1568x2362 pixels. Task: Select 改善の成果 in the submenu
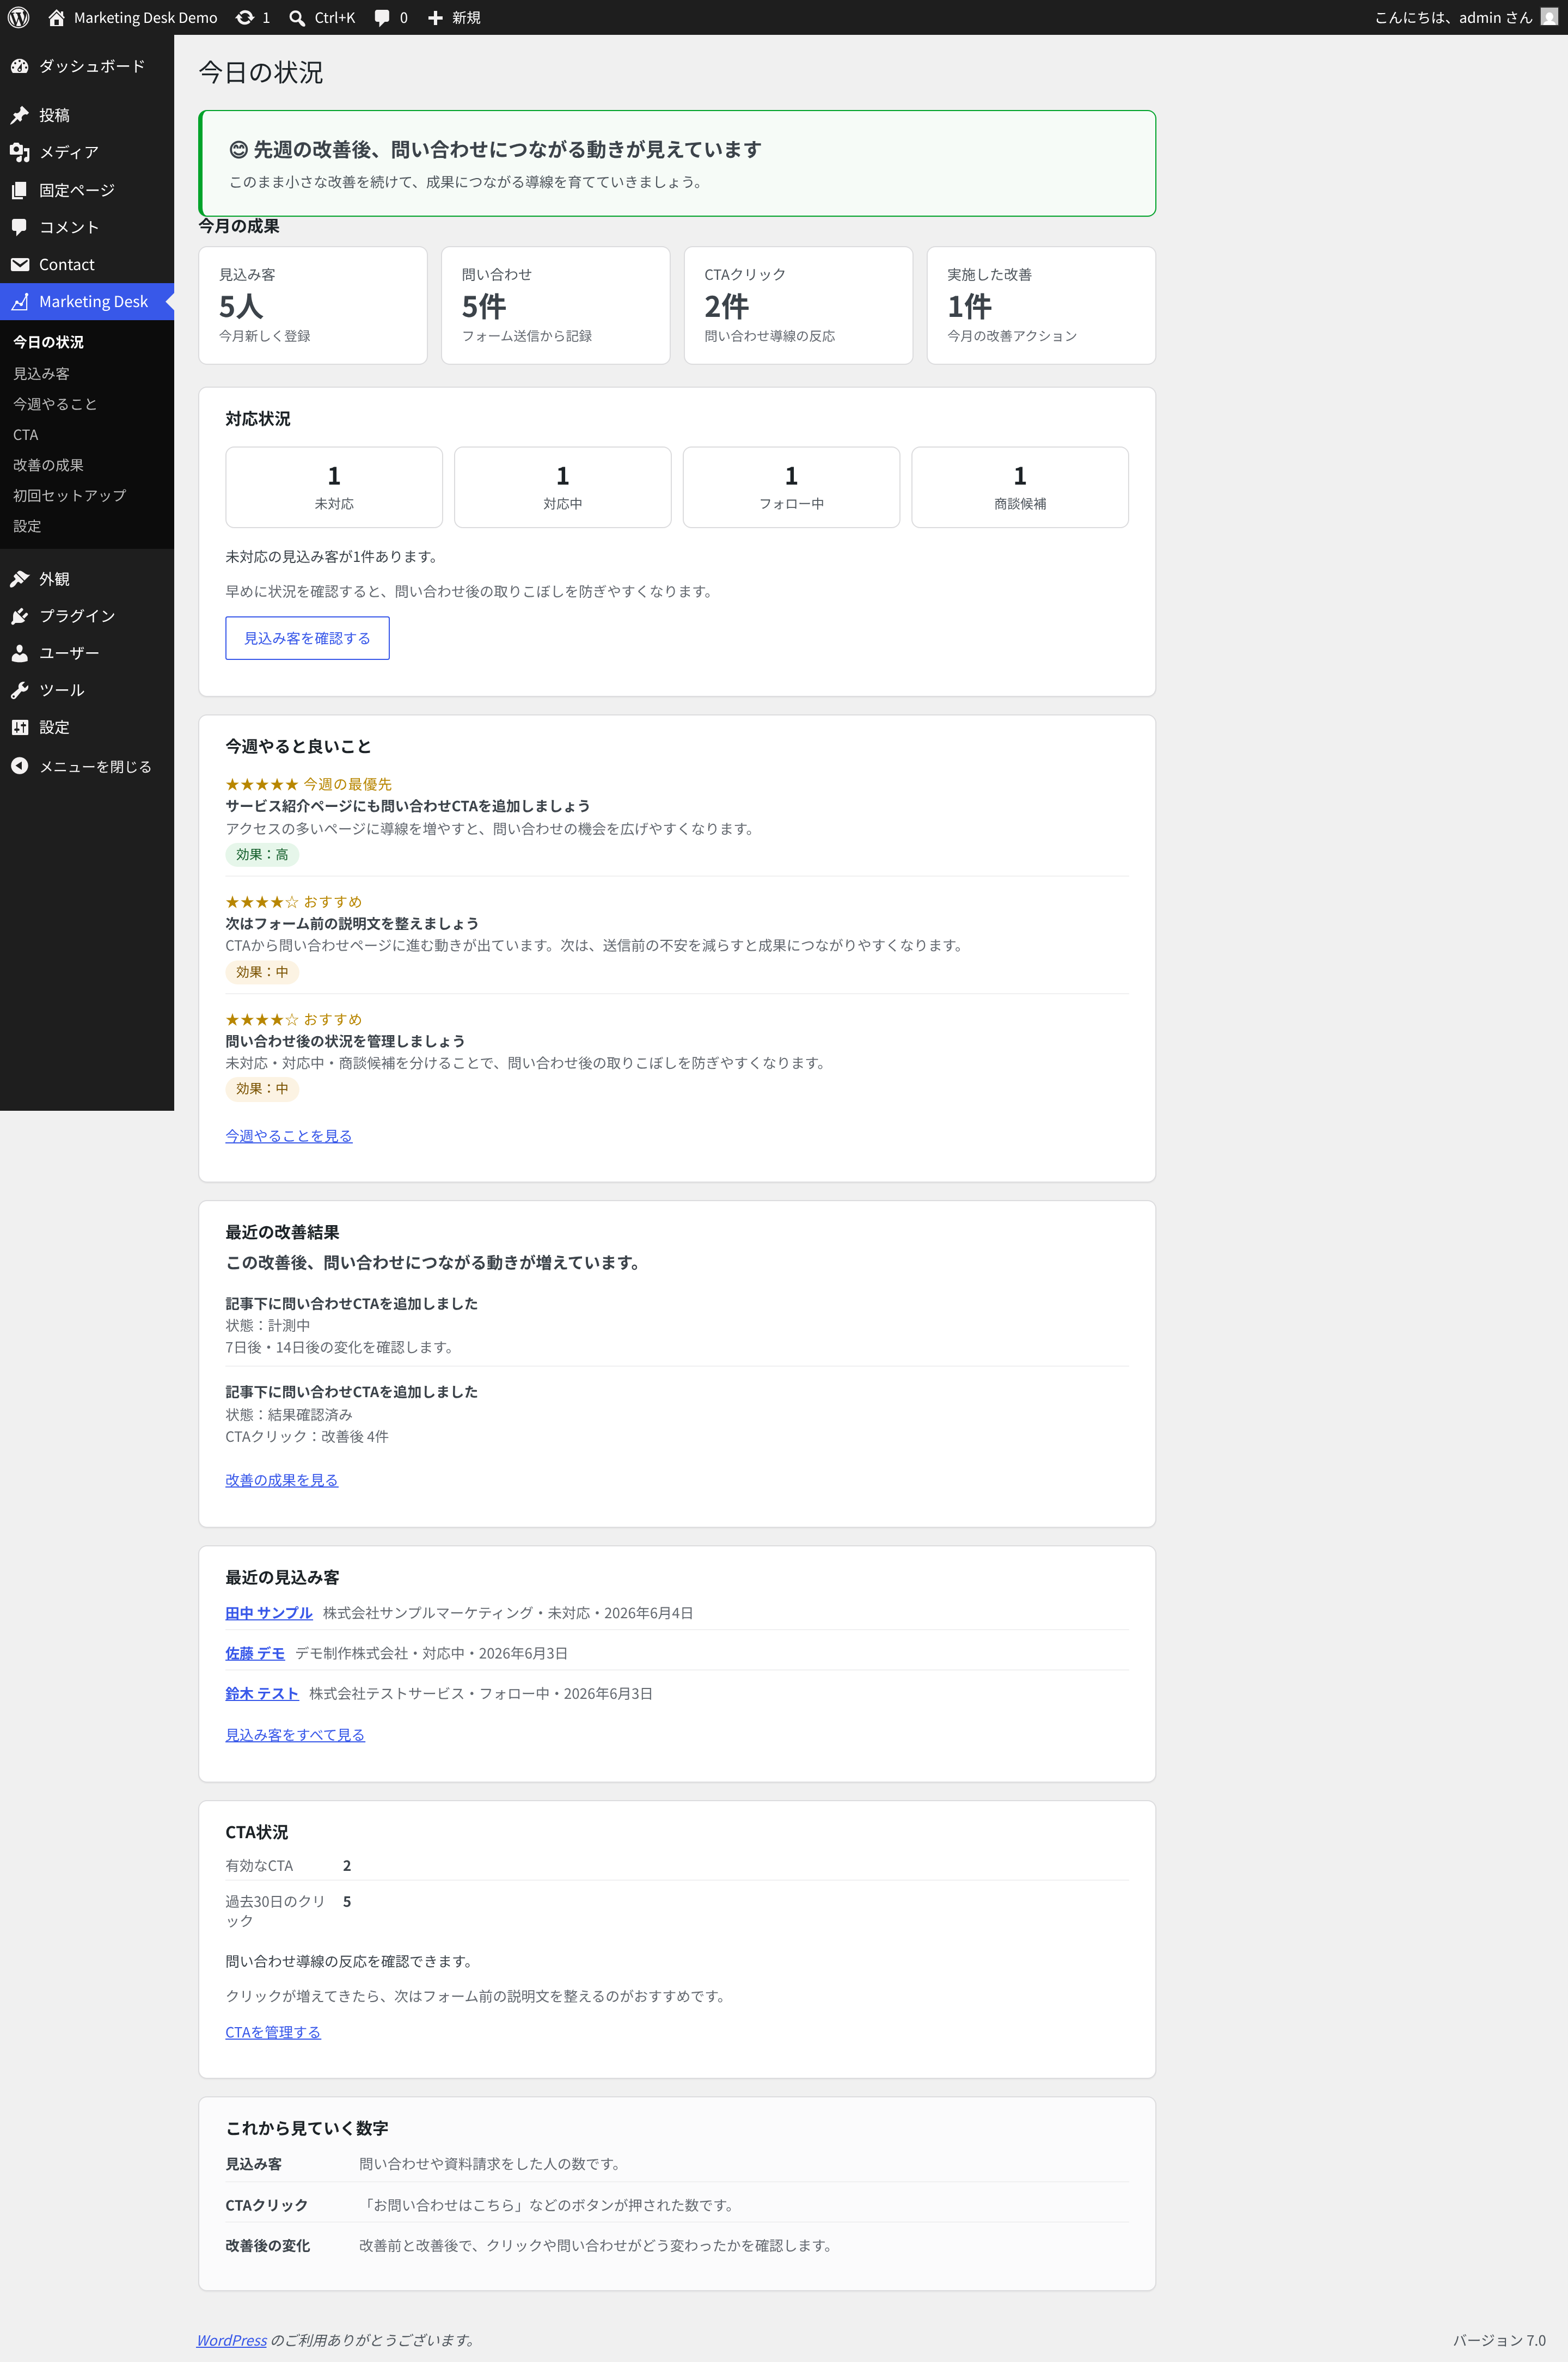48,465
